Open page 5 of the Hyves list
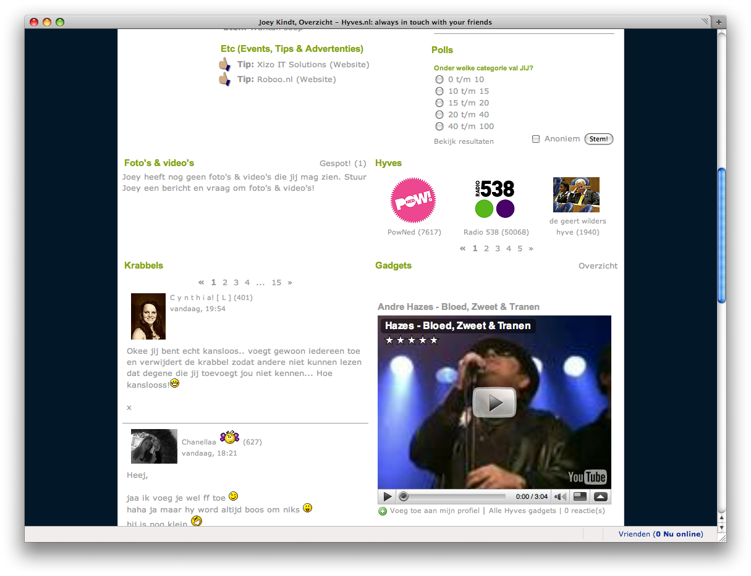751x576 pixels. click(520, 249)
